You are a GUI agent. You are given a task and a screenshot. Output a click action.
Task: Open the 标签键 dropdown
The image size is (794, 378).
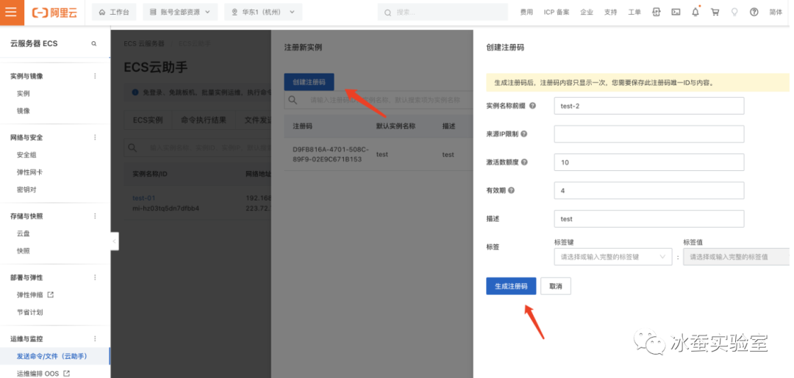(x=613, y=257)
